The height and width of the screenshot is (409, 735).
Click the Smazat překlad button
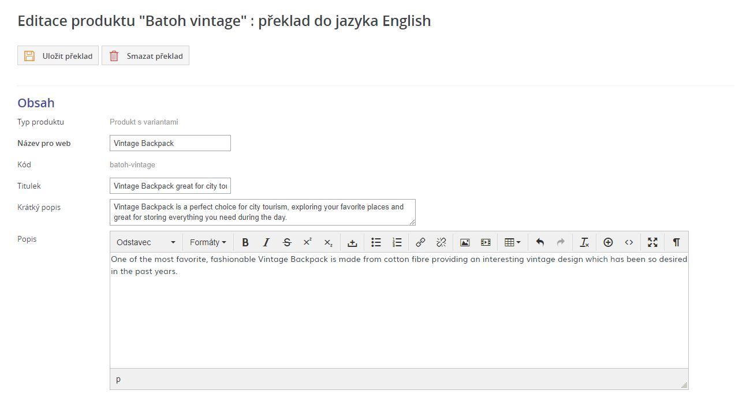pos(145,56)
